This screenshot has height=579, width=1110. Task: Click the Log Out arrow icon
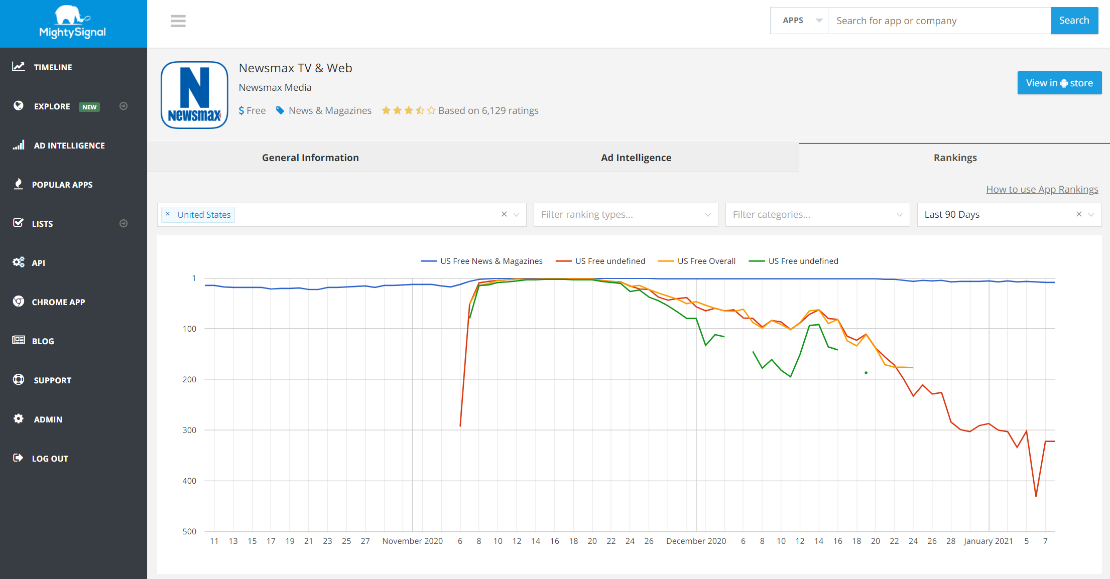pyautogui.click(x=18, y=458)
